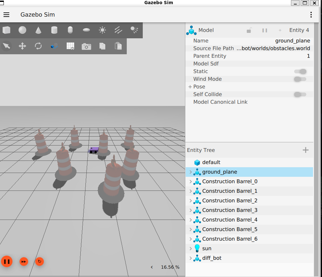Expand the Construction Barrel_2 node
The image size is (322, 277).
coord(190,201)
